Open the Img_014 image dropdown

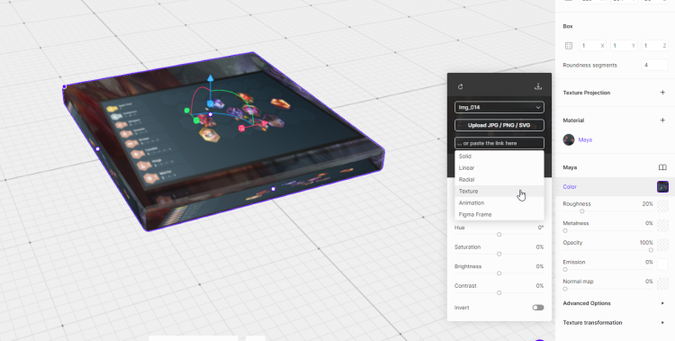pos(499,107)
